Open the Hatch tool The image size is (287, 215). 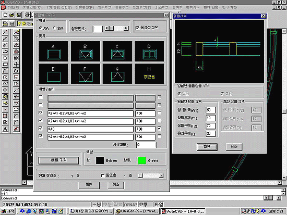click(x=5, y=116)
